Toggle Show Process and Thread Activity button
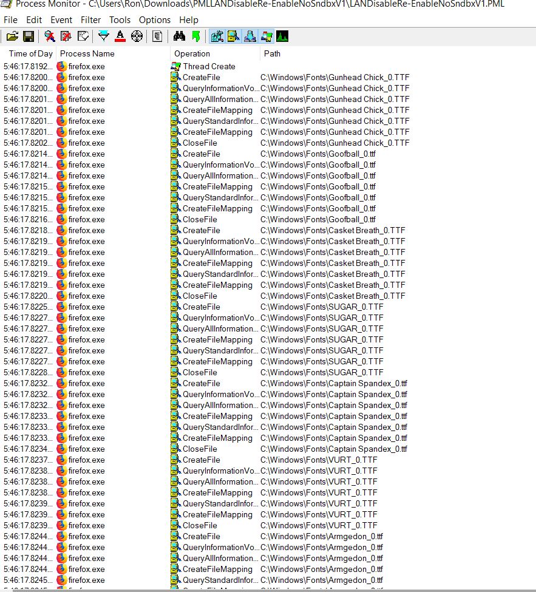Viewport: 536px width, 592px height. click(266, 36)
